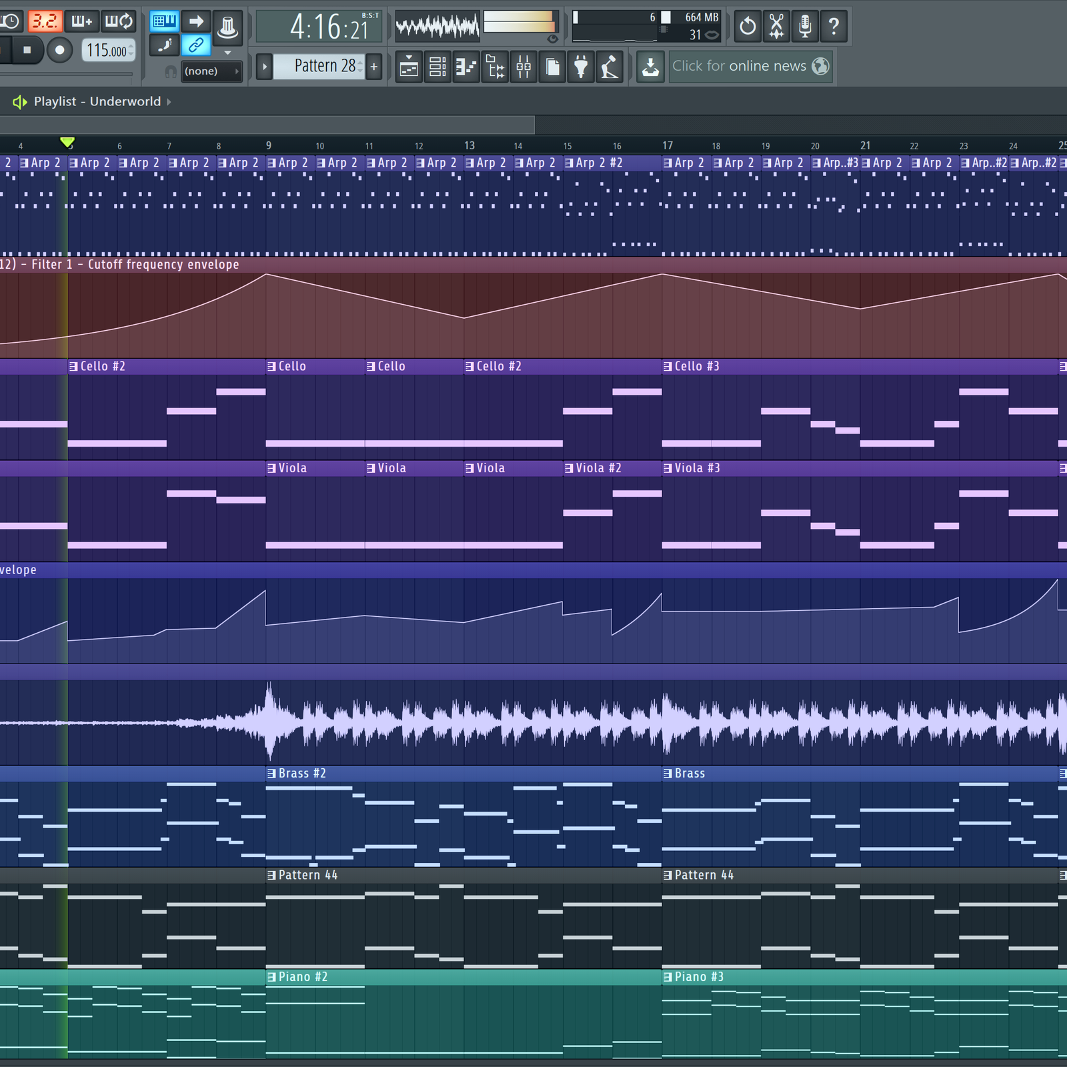Image resolution: width=1067 pixels, height=1067 pixels.
Task: Toggle the blue link controller button
Action: click(196, 45)
